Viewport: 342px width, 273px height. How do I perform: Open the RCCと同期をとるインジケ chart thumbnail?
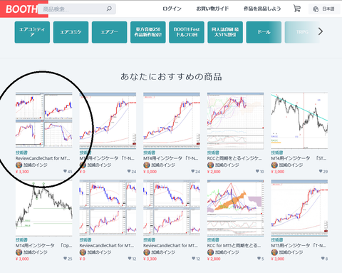(235, 120)
